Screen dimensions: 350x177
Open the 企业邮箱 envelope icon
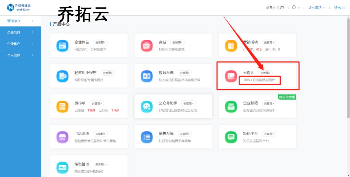[231, 107]
